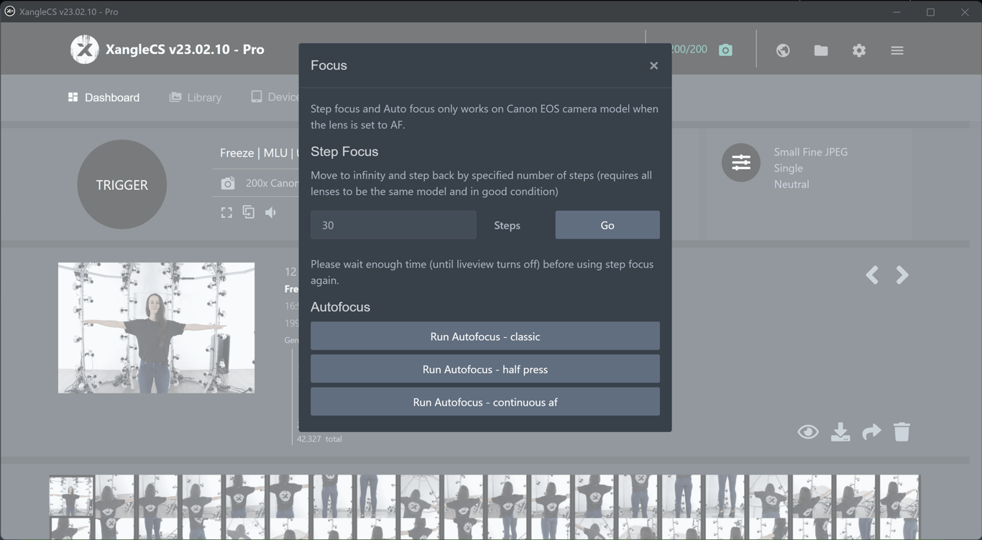Click the Library images icon
Screen dimensions: 982x540
tap(175, 97)
